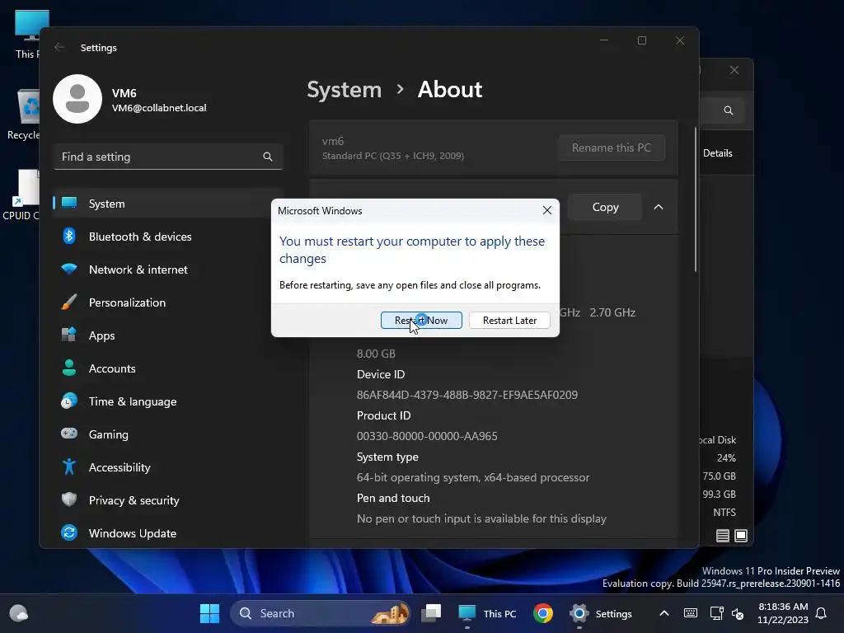The image size is (844, 633).
Task: Maximize the Settings window
Action: 641,40
